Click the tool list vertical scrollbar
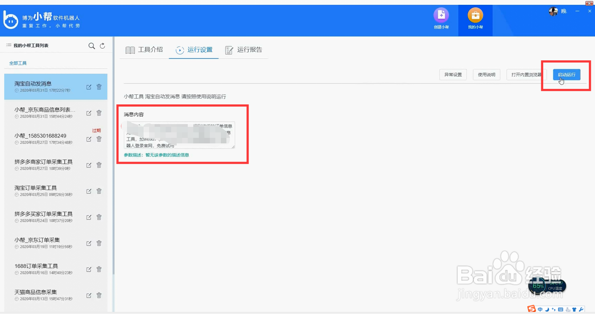595x314 pixels. click(113, 155)
